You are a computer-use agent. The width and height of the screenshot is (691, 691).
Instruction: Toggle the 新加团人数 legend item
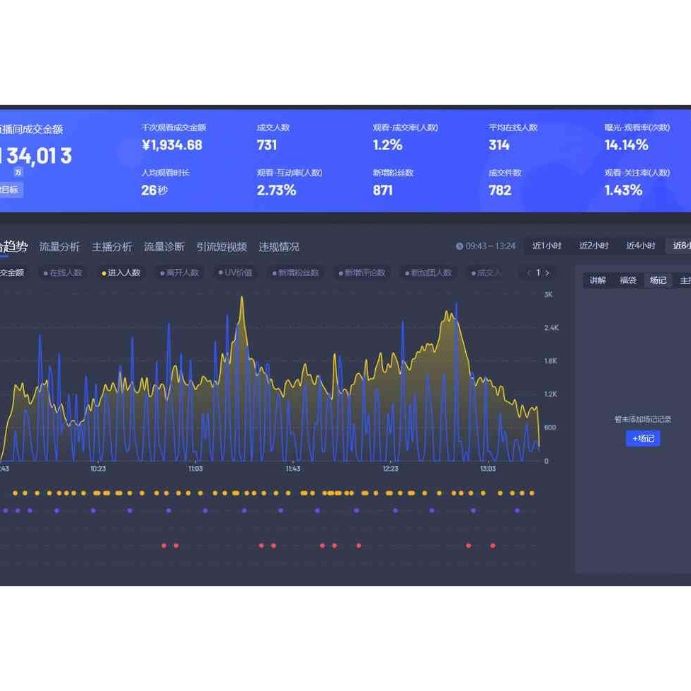click(x=428, y=273)
